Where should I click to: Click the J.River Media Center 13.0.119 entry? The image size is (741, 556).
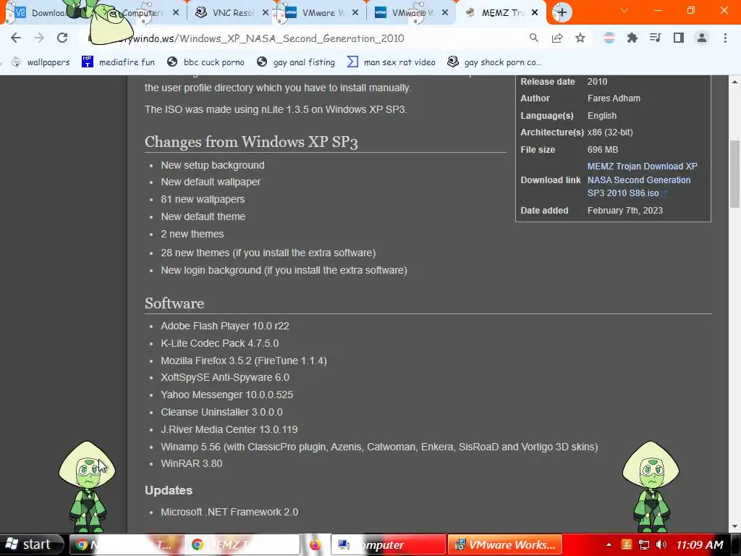point(229,429)
